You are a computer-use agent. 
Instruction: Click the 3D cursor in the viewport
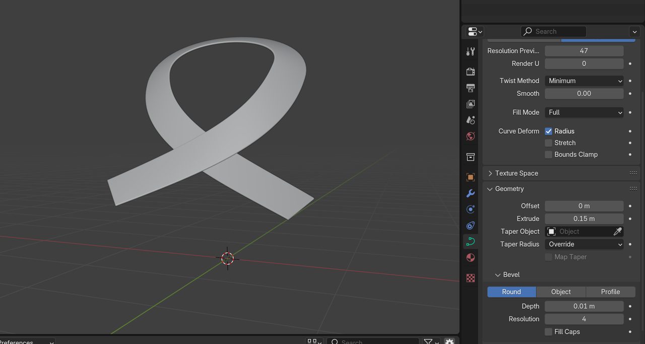coord(227,258)
